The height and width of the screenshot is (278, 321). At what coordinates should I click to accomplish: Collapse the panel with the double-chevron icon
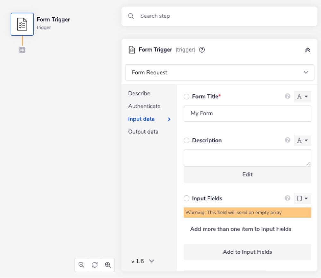[308, 50]
